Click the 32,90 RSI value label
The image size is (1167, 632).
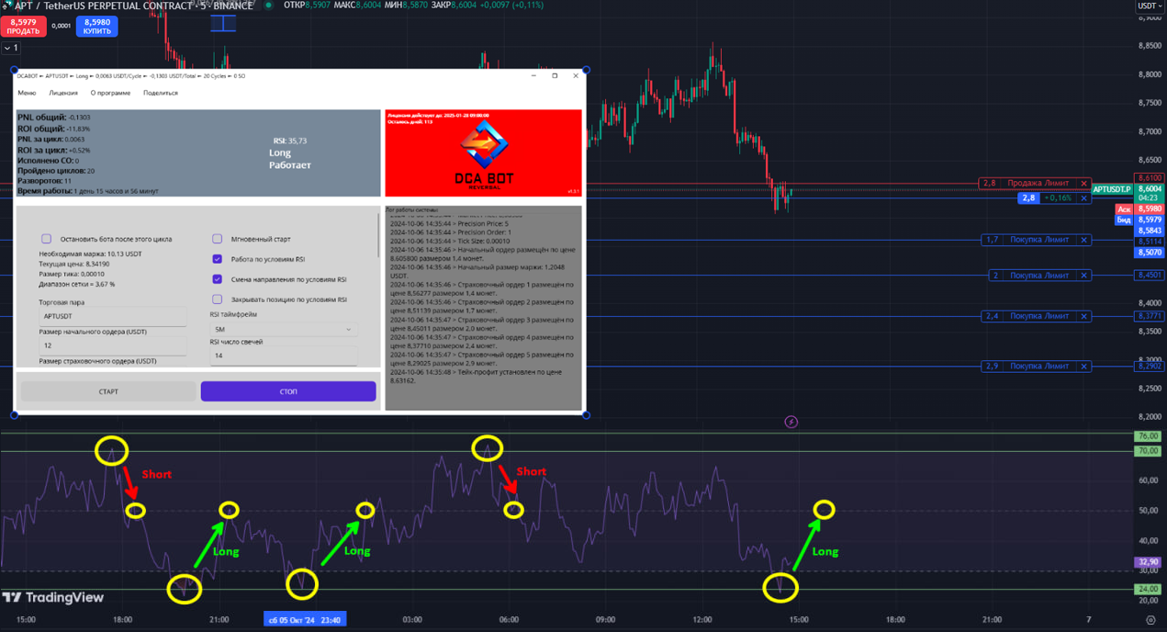[1149, 562]
